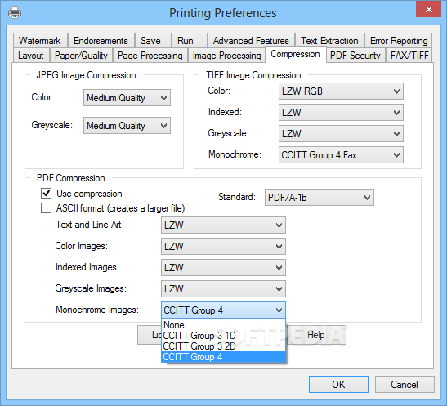
Task: Choose CCITT Group 3 2D option
Action: [x=223, y=346]
